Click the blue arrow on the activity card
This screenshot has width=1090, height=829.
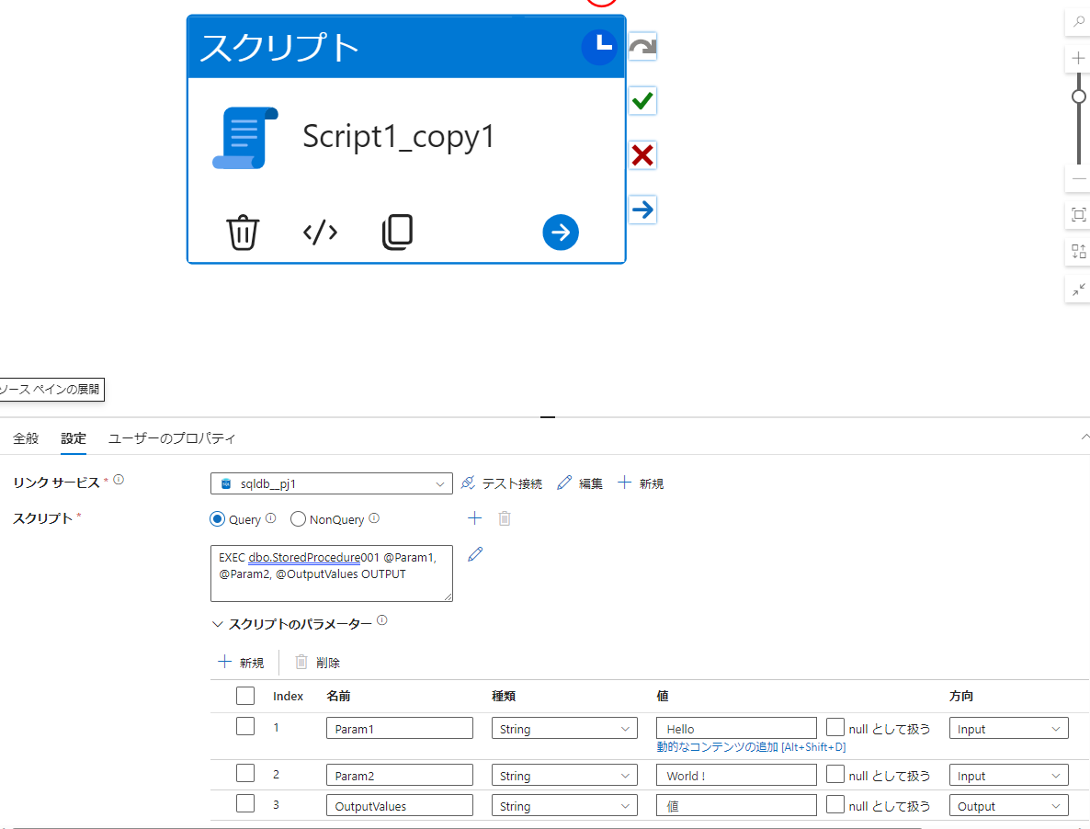(x=560, y=233)
